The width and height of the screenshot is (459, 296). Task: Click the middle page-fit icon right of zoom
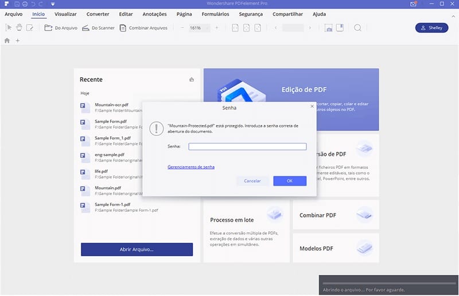pyautogui.click(x=247, y=27)
